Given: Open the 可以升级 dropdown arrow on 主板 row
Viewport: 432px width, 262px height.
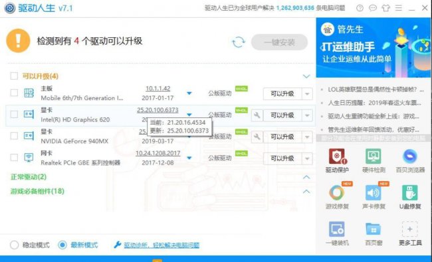Looking at the screenshot, I should 307,94.
